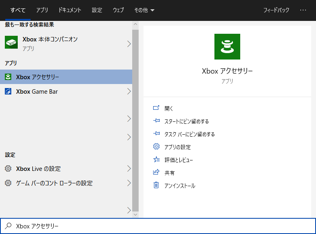The height and width of the screenshot is (234, 316).
Task: Expand chevron for ゲーム バーのコントローラーの設定
Action: pyautogui.click(x=129, y=183)
